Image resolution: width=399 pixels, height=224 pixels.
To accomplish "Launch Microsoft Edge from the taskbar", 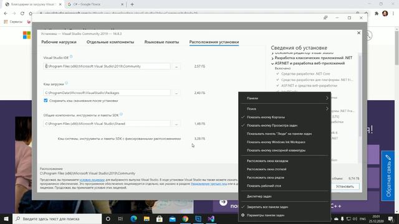I will pos(133,218).
